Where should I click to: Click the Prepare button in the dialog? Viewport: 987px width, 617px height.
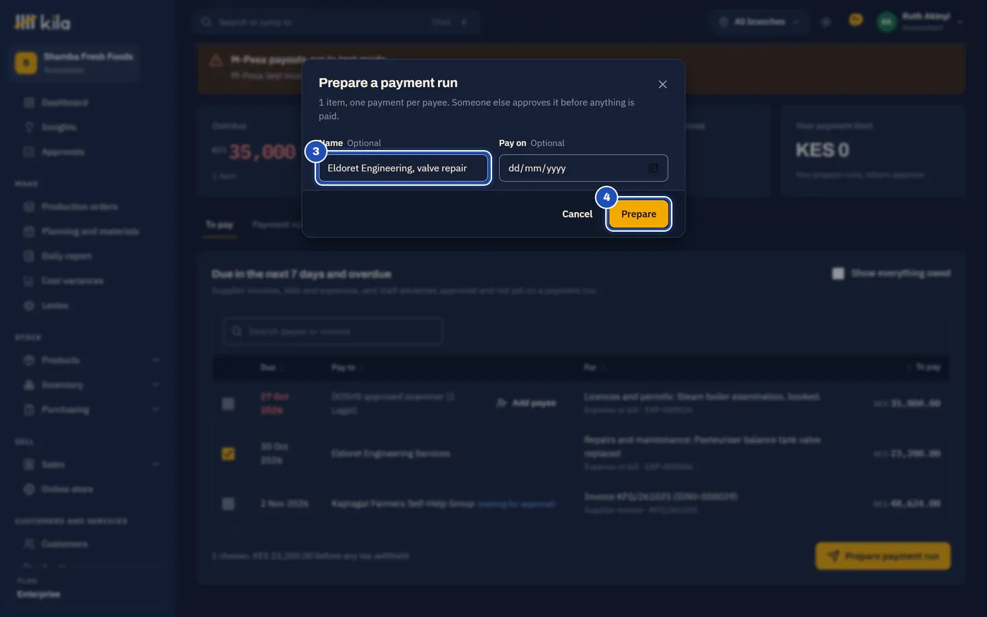coord(639,214)
